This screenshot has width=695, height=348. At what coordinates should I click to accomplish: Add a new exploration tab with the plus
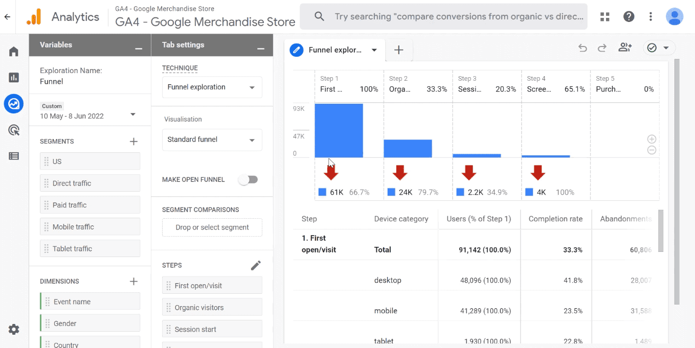coord(399,50)
